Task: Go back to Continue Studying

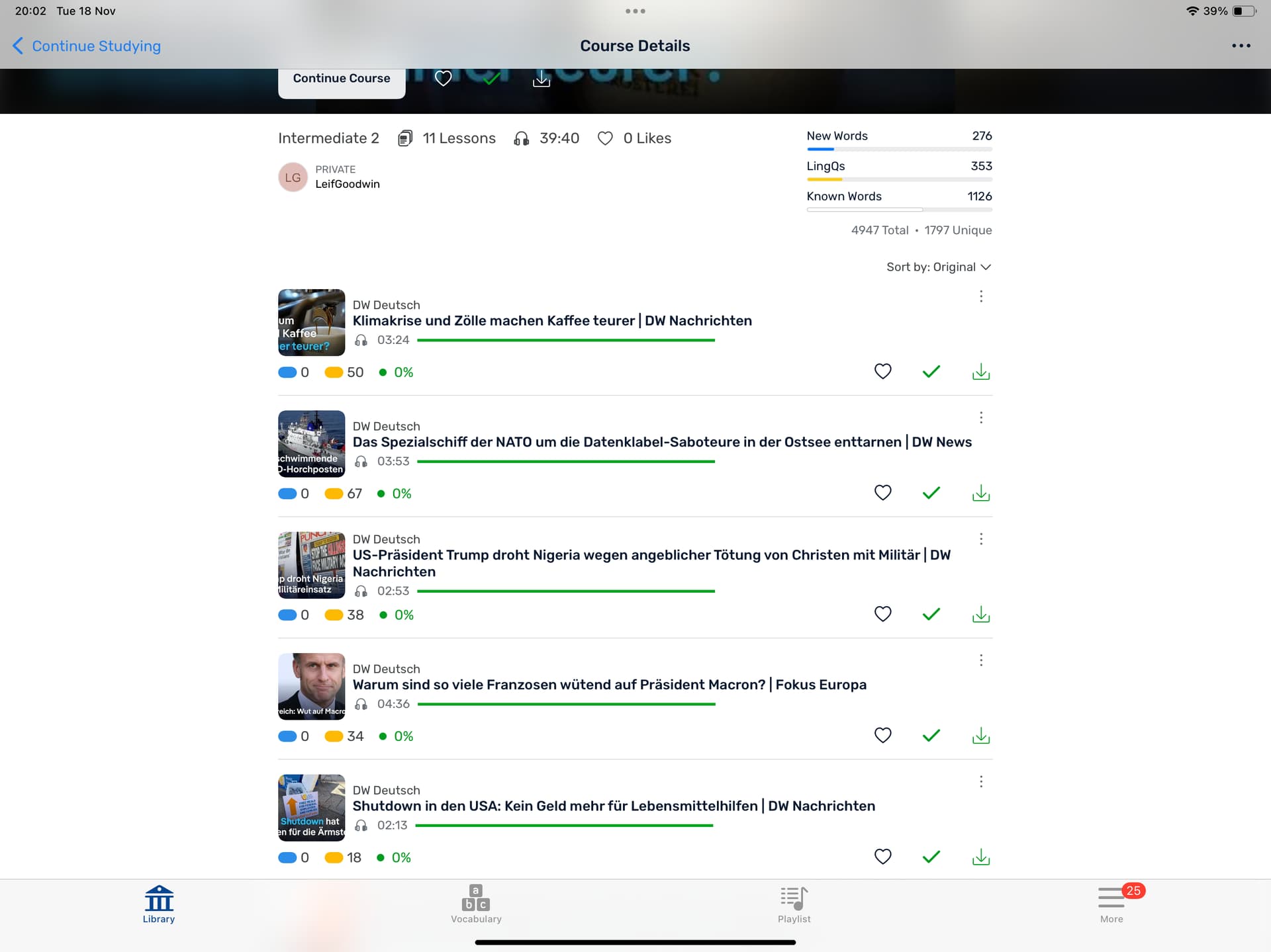Action: 87,46
